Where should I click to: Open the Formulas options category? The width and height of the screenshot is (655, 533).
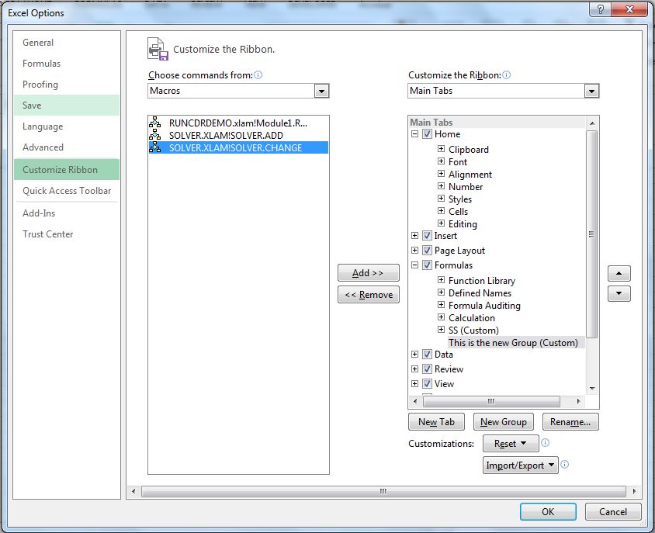pyautogui.click(x=67, y=64)
